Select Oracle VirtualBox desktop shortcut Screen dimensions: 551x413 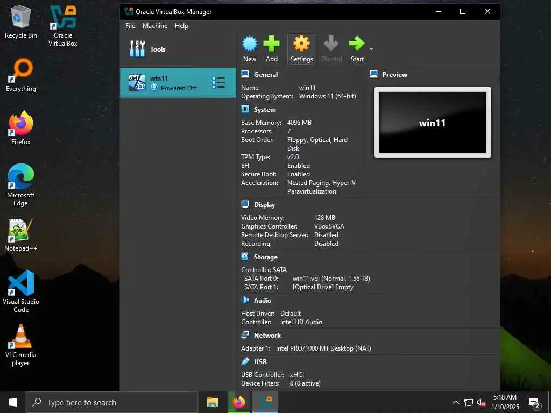pyautogui.click(x=63, y=26)
